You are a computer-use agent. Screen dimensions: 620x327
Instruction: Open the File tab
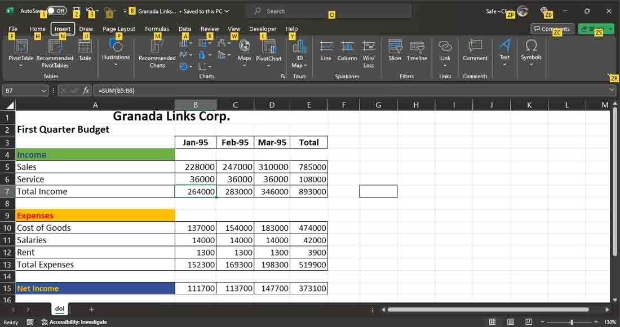pyautogui.click(x=13, y=29)
